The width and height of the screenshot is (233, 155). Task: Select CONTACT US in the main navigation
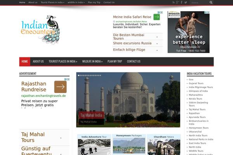pyautogui.click(x=134, y=61)
